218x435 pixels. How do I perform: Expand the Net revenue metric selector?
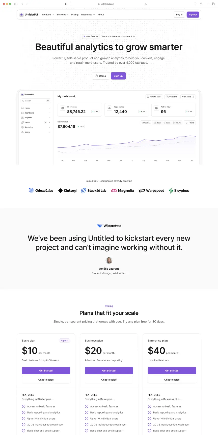pos(64,122)
